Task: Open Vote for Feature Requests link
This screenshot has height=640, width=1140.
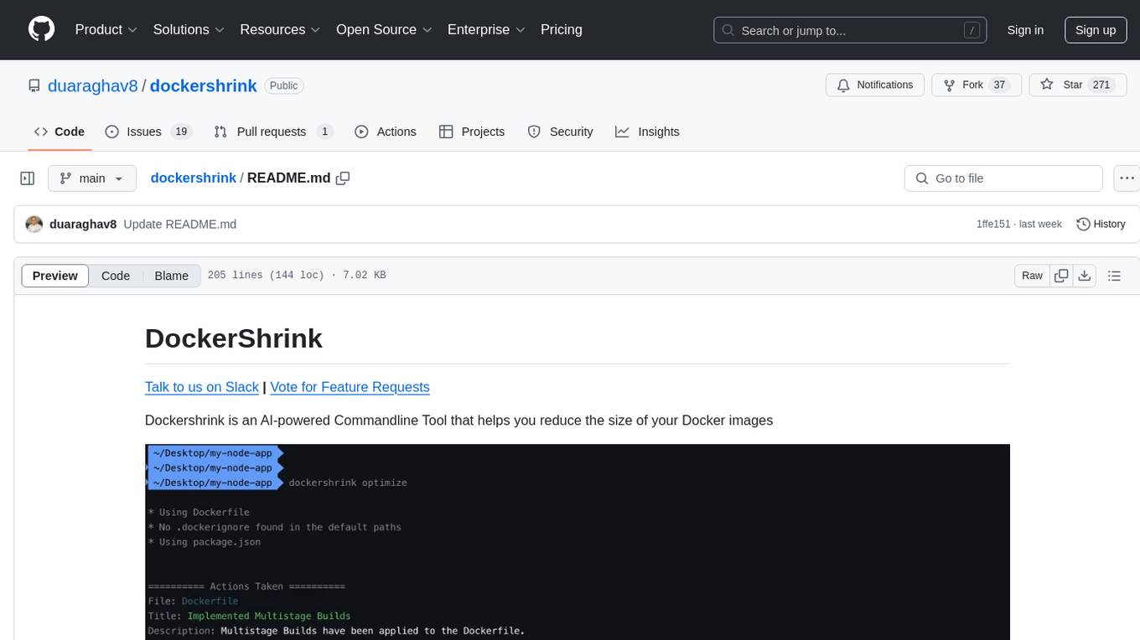Action: pos(350,387)
